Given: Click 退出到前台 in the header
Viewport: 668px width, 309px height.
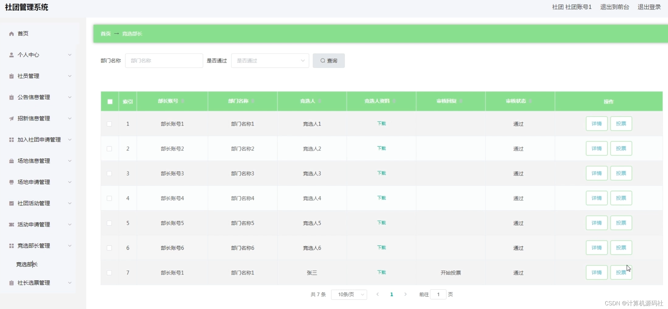Looking at the screenshot, I should coord(615,7).
